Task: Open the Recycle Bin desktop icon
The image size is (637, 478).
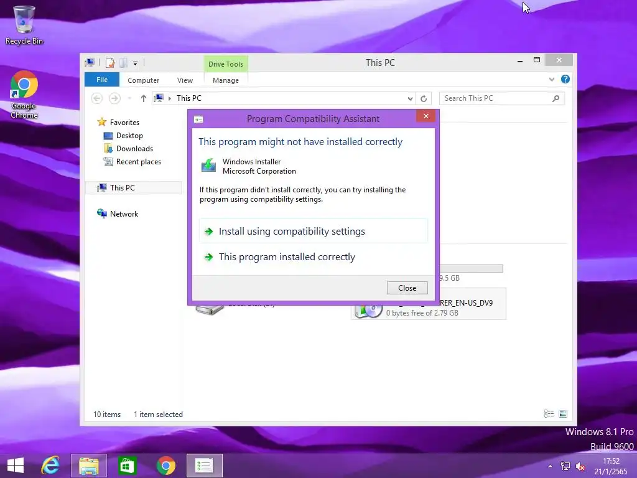Action: point(24,25)
